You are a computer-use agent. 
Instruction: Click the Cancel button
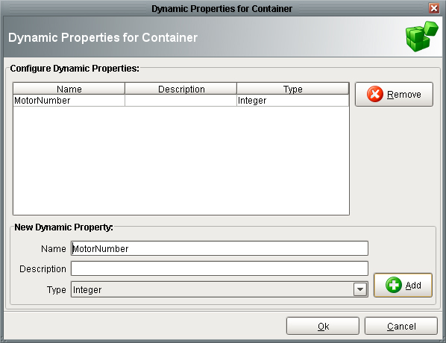coord(401,326)
